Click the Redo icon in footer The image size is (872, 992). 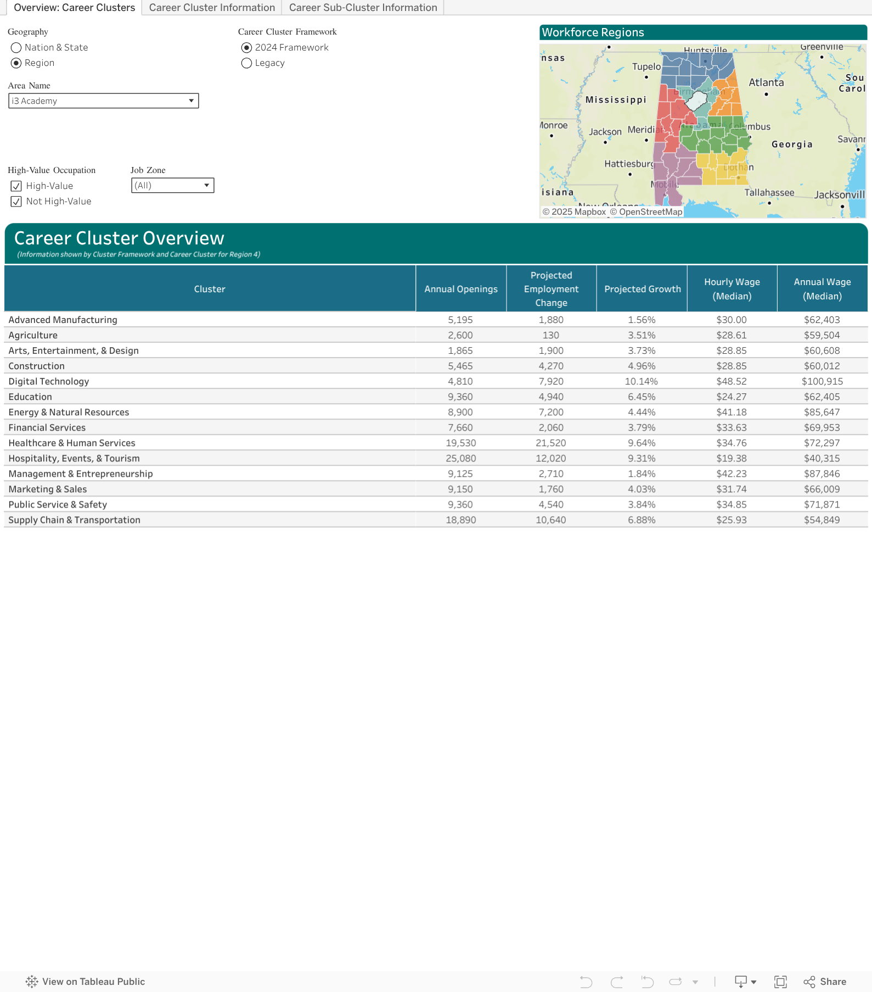point(617,982)
